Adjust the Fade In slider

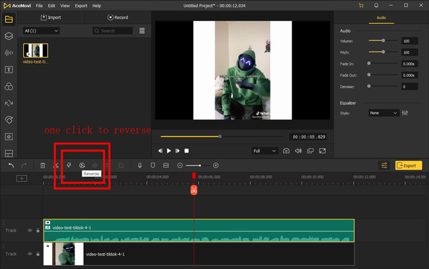point(383,63)
